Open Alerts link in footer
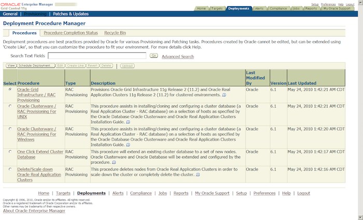363x220 pixels. click(x=118, y=193)
